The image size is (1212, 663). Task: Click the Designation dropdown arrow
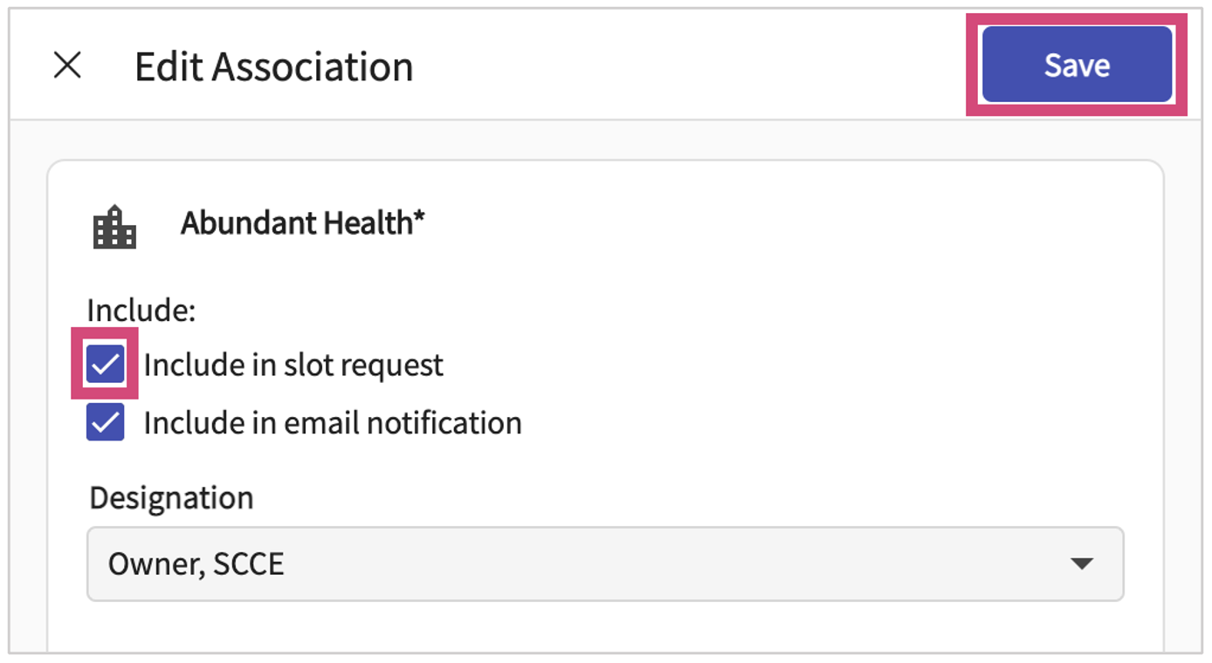coord(1081,564)
